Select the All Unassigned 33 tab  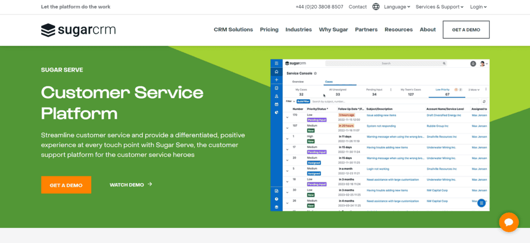point(337,92)
